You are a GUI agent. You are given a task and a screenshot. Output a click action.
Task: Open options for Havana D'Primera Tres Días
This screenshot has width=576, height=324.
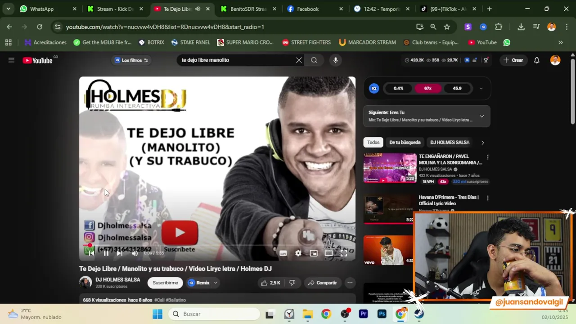[487, 198]
